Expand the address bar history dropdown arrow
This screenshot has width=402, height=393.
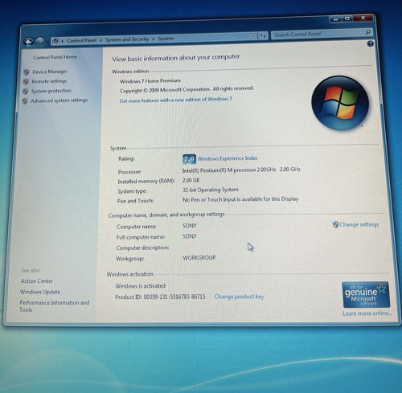pyautogui.click(x=253, y=36)
